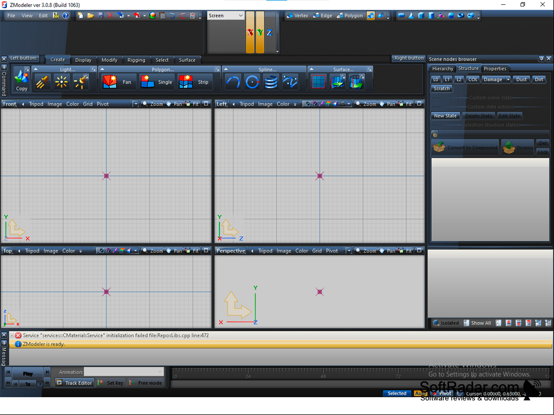This screenshot has width=554, height=415.
Task: Click the Show All button
Action: point(477,323)
